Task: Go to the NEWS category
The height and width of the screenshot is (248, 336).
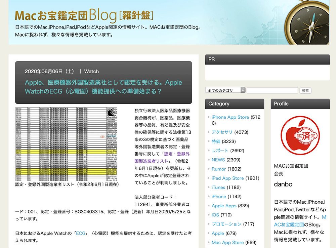Action: pyautogui.click(x=218, y=160)
